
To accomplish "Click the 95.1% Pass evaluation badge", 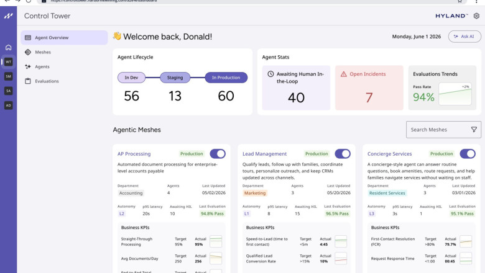I will tap(462, 213).
